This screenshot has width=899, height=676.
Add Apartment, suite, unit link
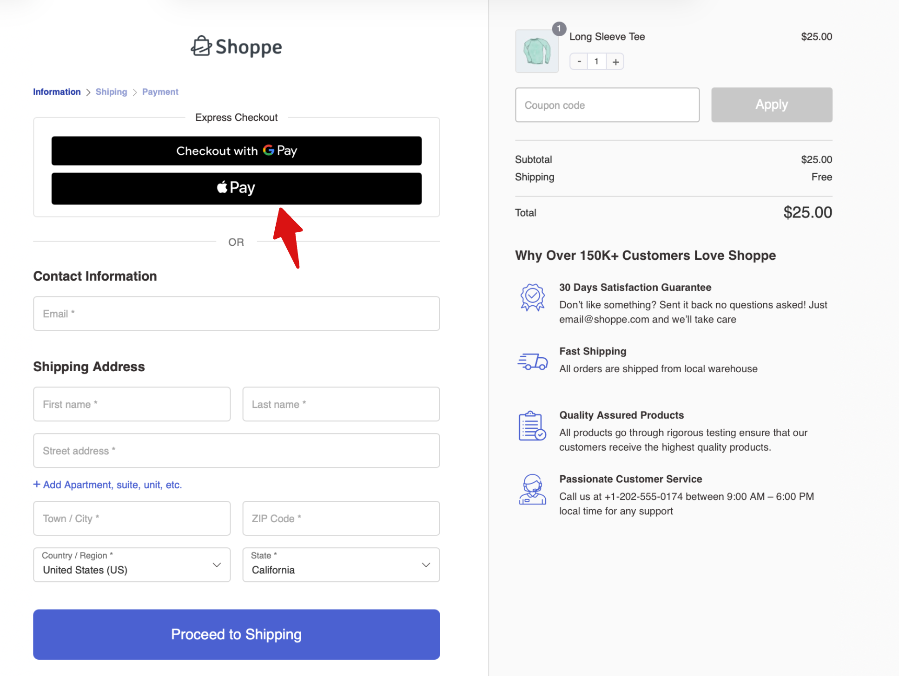(x=107, y=485)
